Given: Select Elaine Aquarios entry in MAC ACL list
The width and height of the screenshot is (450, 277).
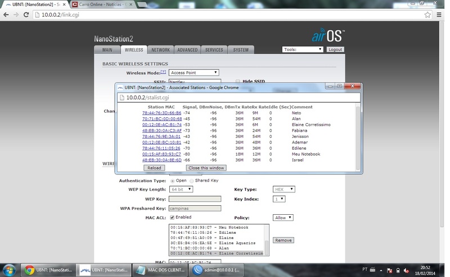Looking at the screenshot, I should point(217,243).
